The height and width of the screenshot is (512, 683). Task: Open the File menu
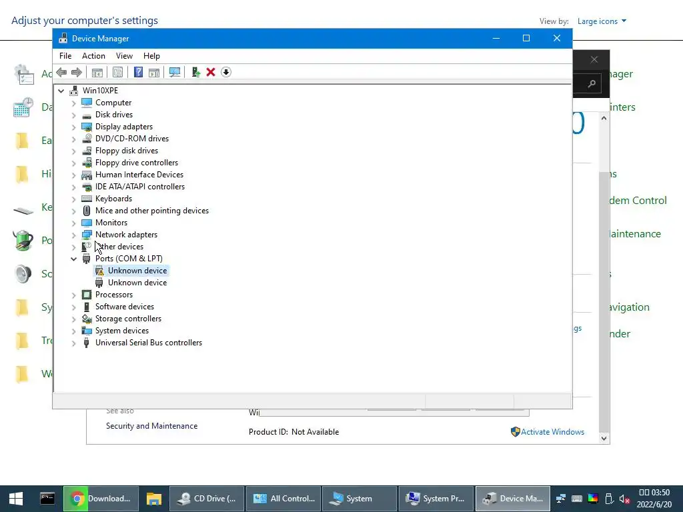pos(65,56)
